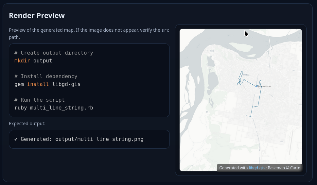Click the blue marker dot on map
317x185 pixels.
(x=256, y=86)
